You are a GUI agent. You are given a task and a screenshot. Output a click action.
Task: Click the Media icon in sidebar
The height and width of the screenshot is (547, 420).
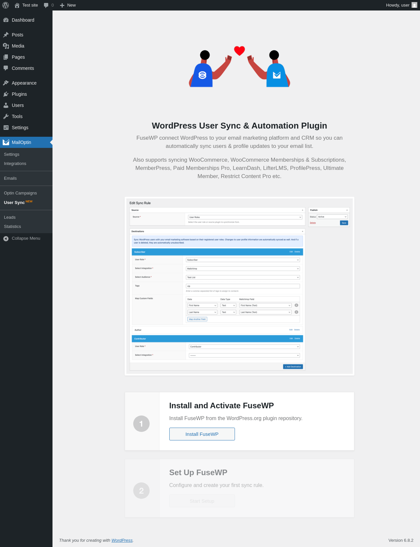point(6,46)
